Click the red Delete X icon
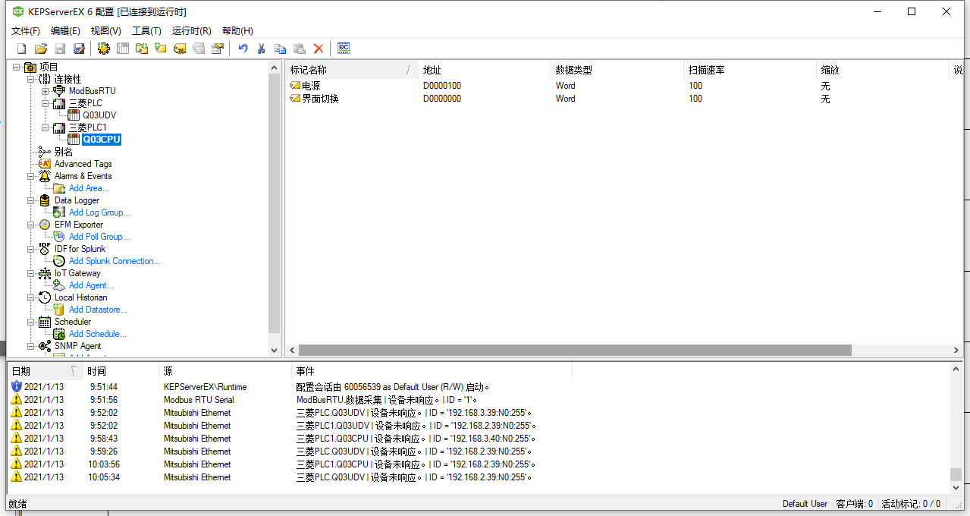970x516 pixels. pyautogui.click(x=319, y=49)
